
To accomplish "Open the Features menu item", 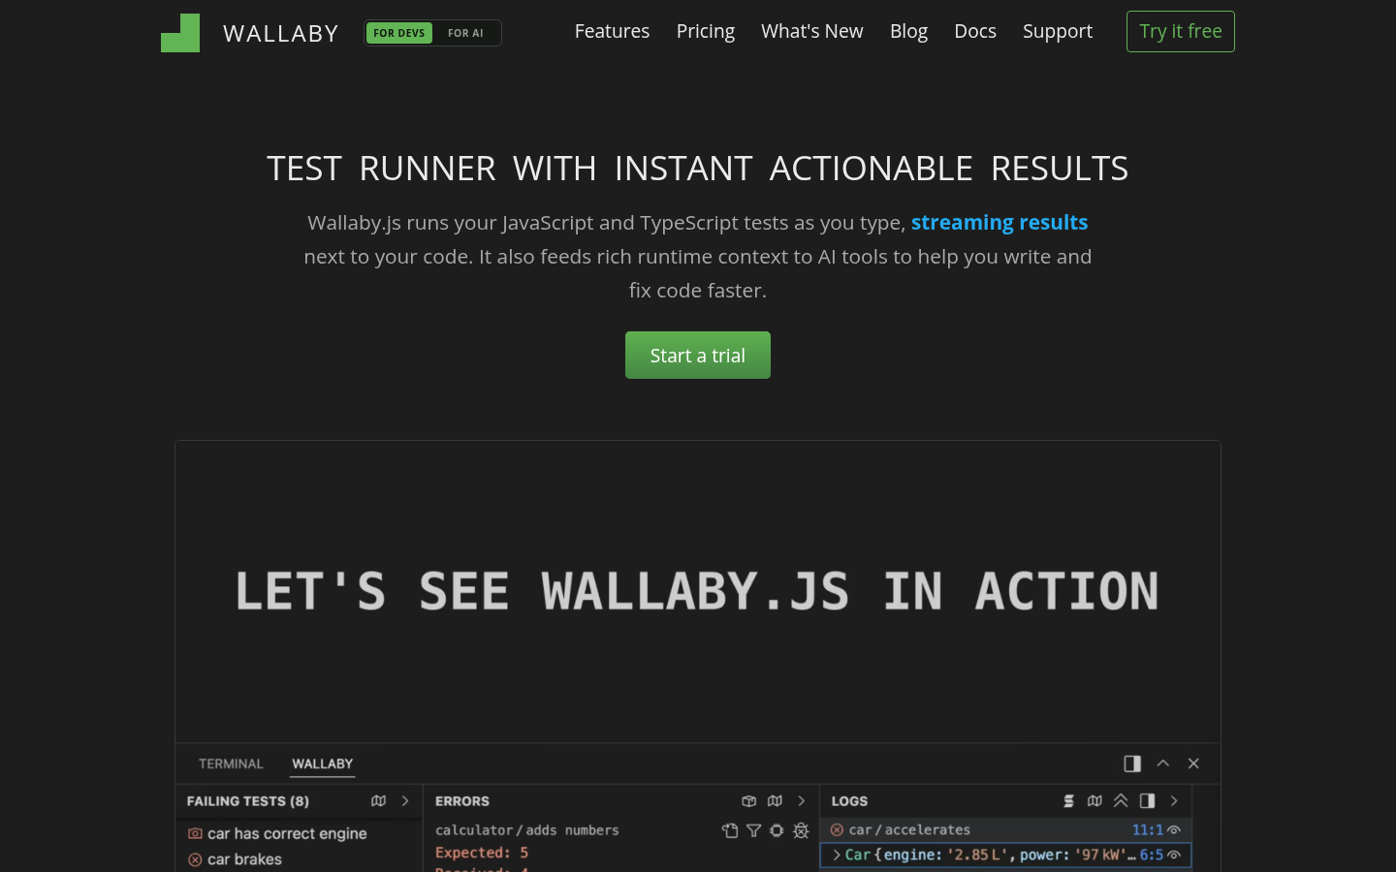I will tap(612, 31).
